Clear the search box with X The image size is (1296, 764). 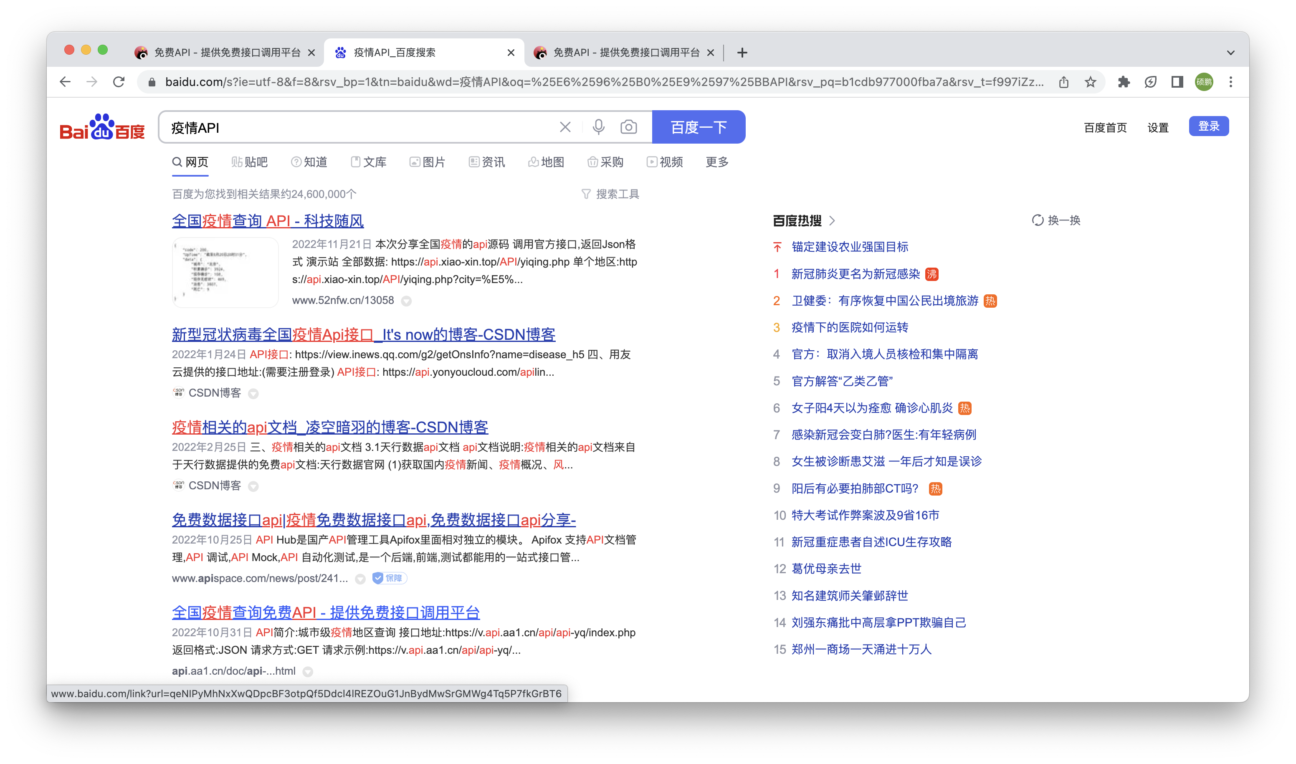(x=565, y=127)
